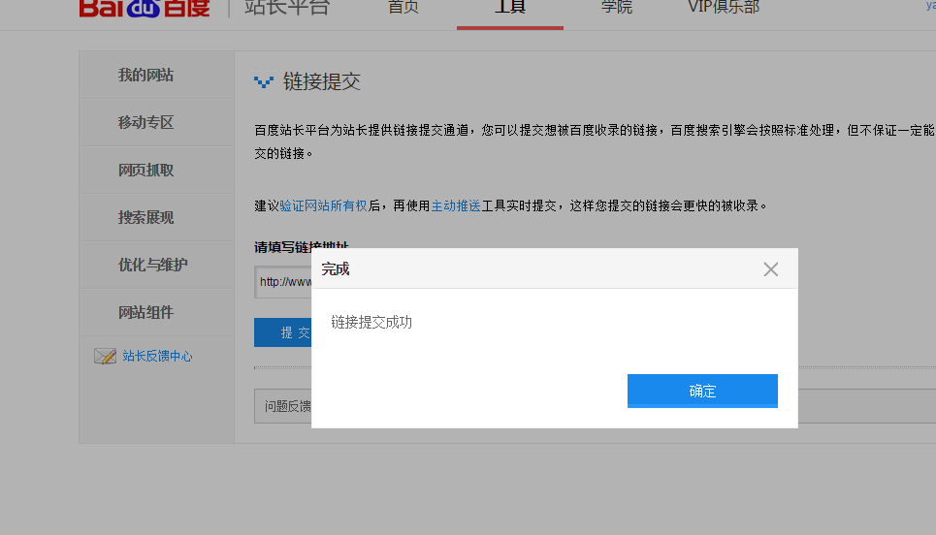Expand the 移动专区 sidebar section

pyautogui.click(x=146, y=123)
